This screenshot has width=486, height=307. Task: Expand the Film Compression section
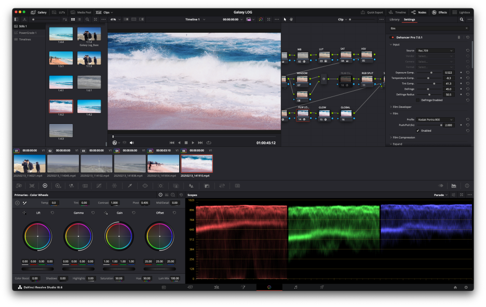[x=402, y=137]
